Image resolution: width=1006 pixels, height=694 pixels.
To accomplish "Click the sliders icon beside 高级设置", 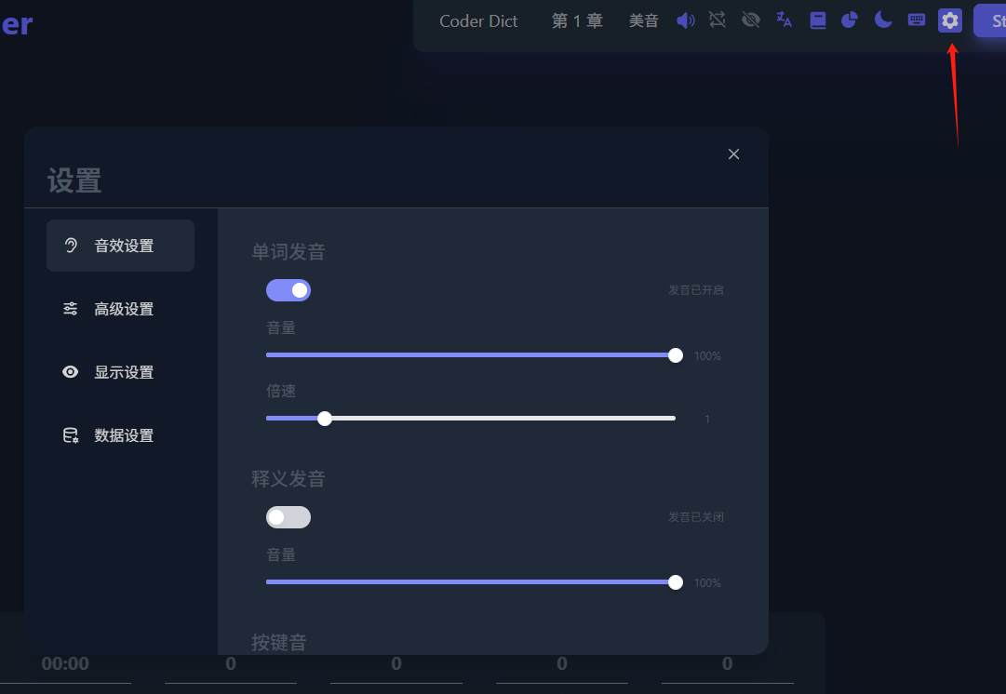I will pyautogui.click(x=71, y=309).
